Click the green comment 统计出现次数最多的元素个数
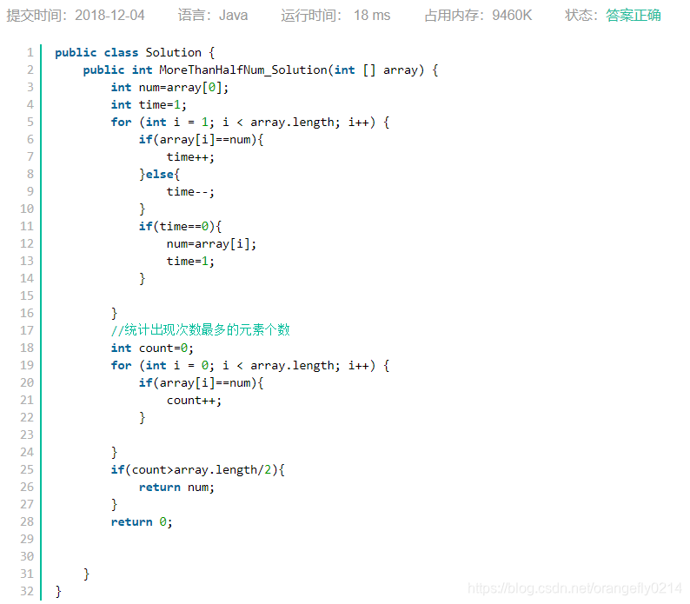This screenshot has width=690, height=604. click(200, 330)
